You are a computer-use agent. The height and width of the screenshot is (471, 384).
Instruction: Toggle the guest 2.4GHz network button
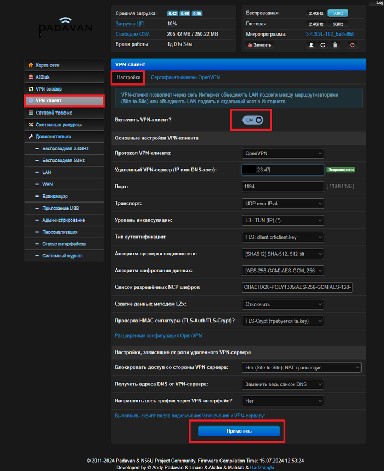[x=316, y=24]
